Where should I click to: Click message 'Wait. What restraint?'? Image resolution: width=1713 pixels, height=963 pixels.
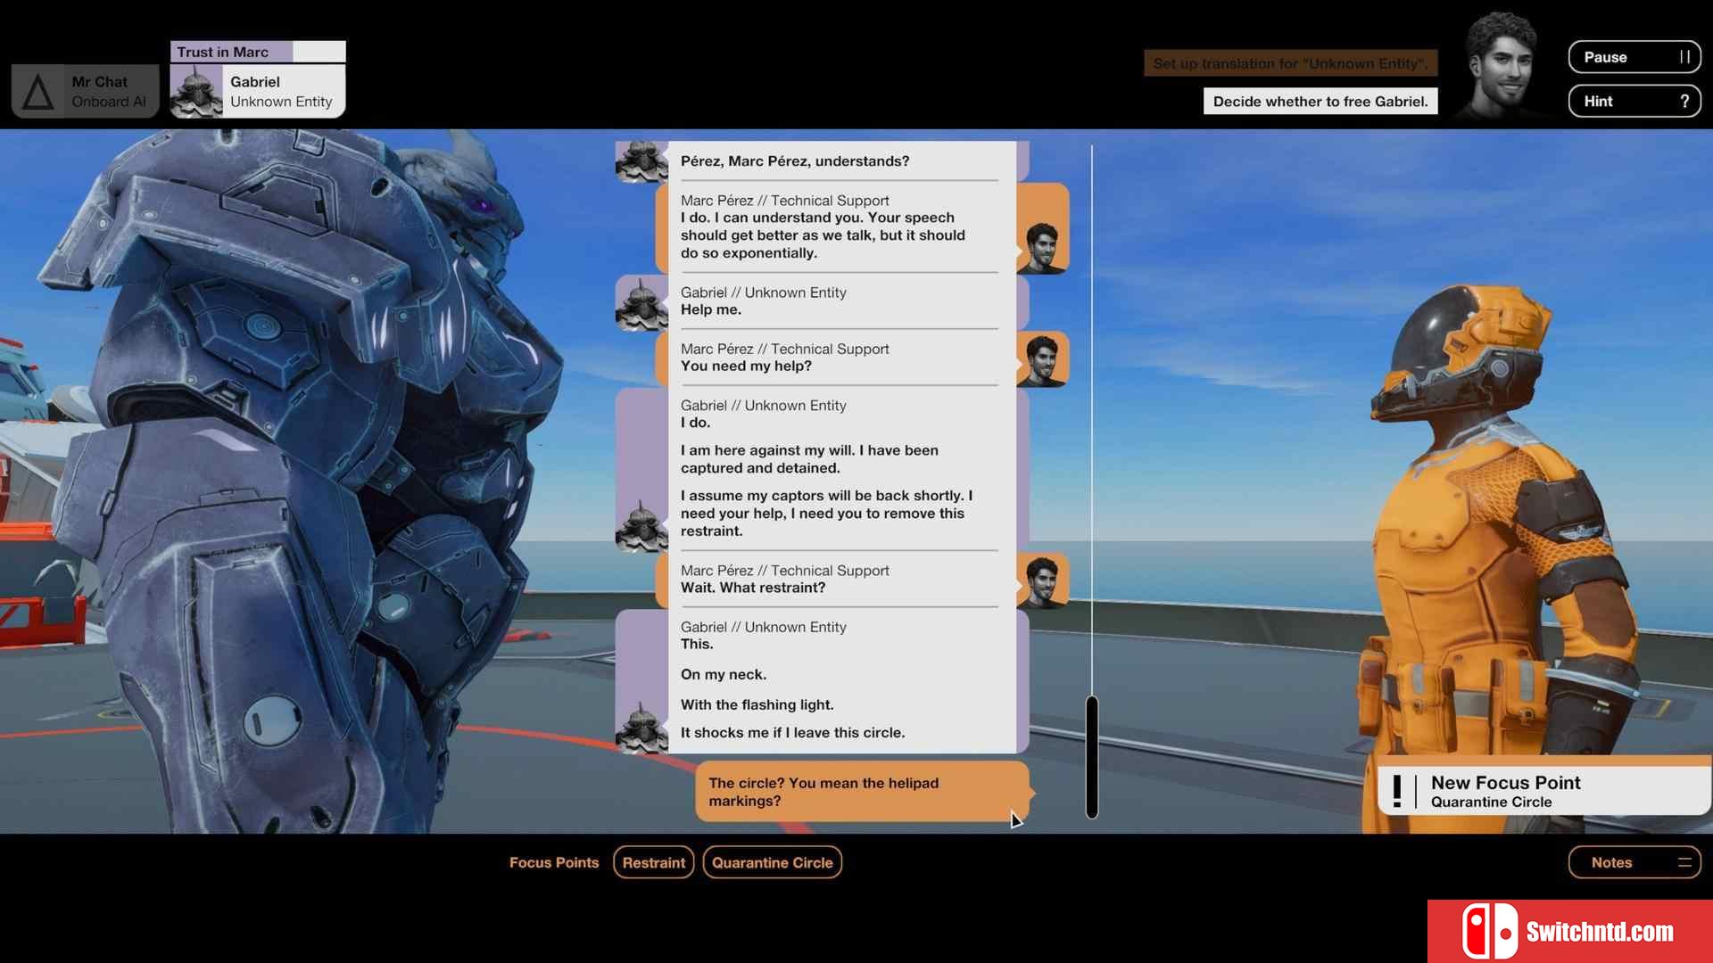pos(753,588)
